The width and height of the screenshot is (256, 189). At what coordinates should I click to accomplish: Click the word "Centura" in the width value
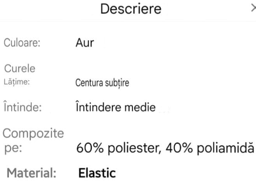coord(87,83)
